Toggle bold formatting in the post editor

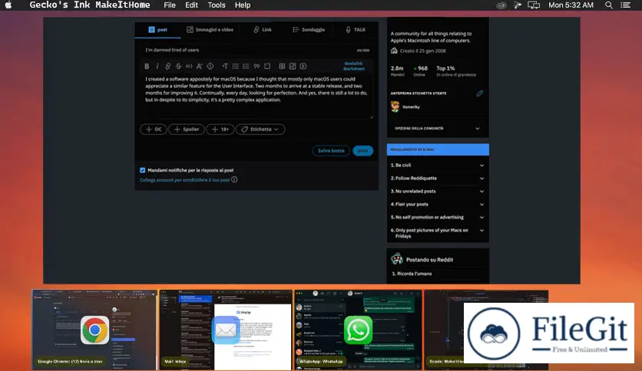[x=147, y=66]
